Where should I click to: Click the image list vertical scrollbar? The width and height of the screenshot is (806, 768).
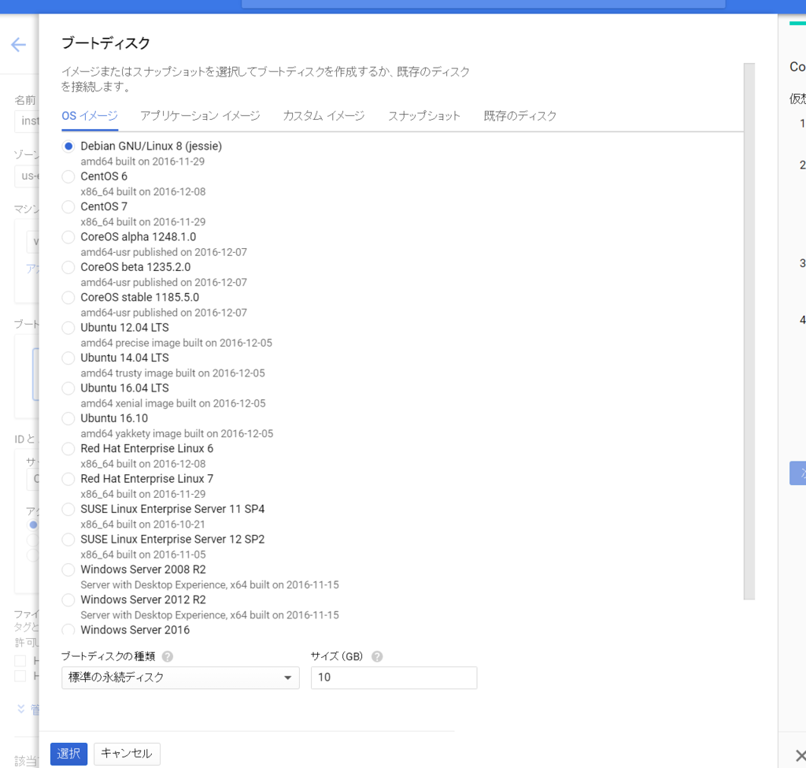pos(749,332)
